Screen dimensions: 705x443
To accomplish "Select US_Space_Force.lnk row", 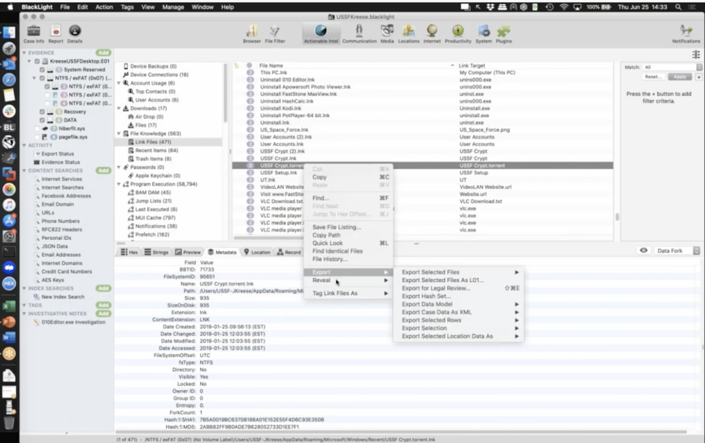I will (x=423, y=130).
